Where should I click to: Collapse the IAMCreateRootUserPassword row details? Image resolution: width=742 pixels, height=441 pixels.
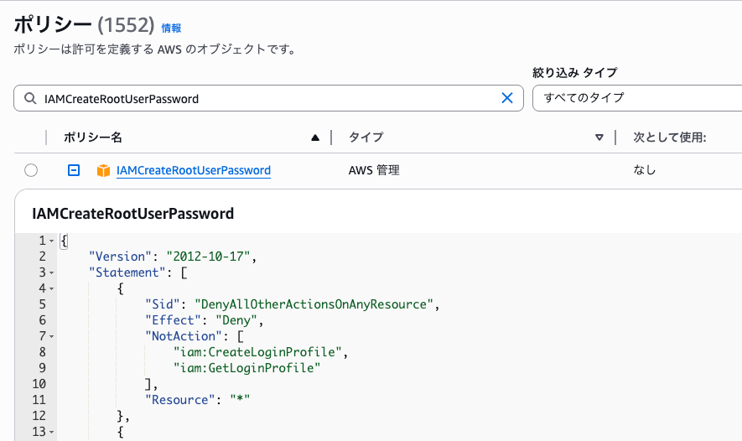pos(74,171)
